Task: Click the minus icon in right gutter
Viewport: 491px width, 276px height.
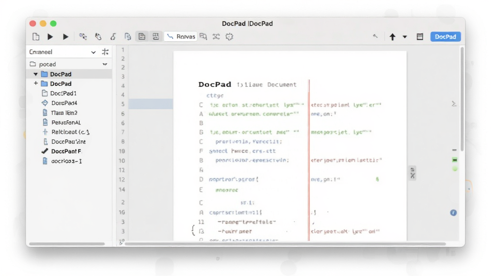Action: click(455, 150)
